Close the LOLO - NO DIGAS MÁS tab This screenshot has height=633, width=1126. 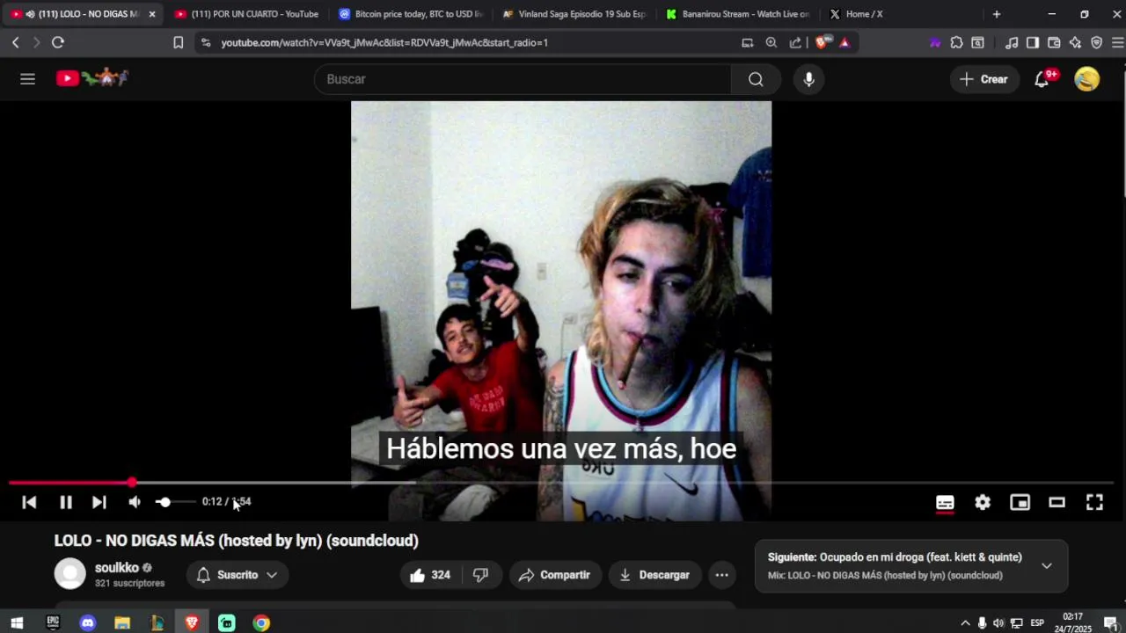(x=152, y=14)
